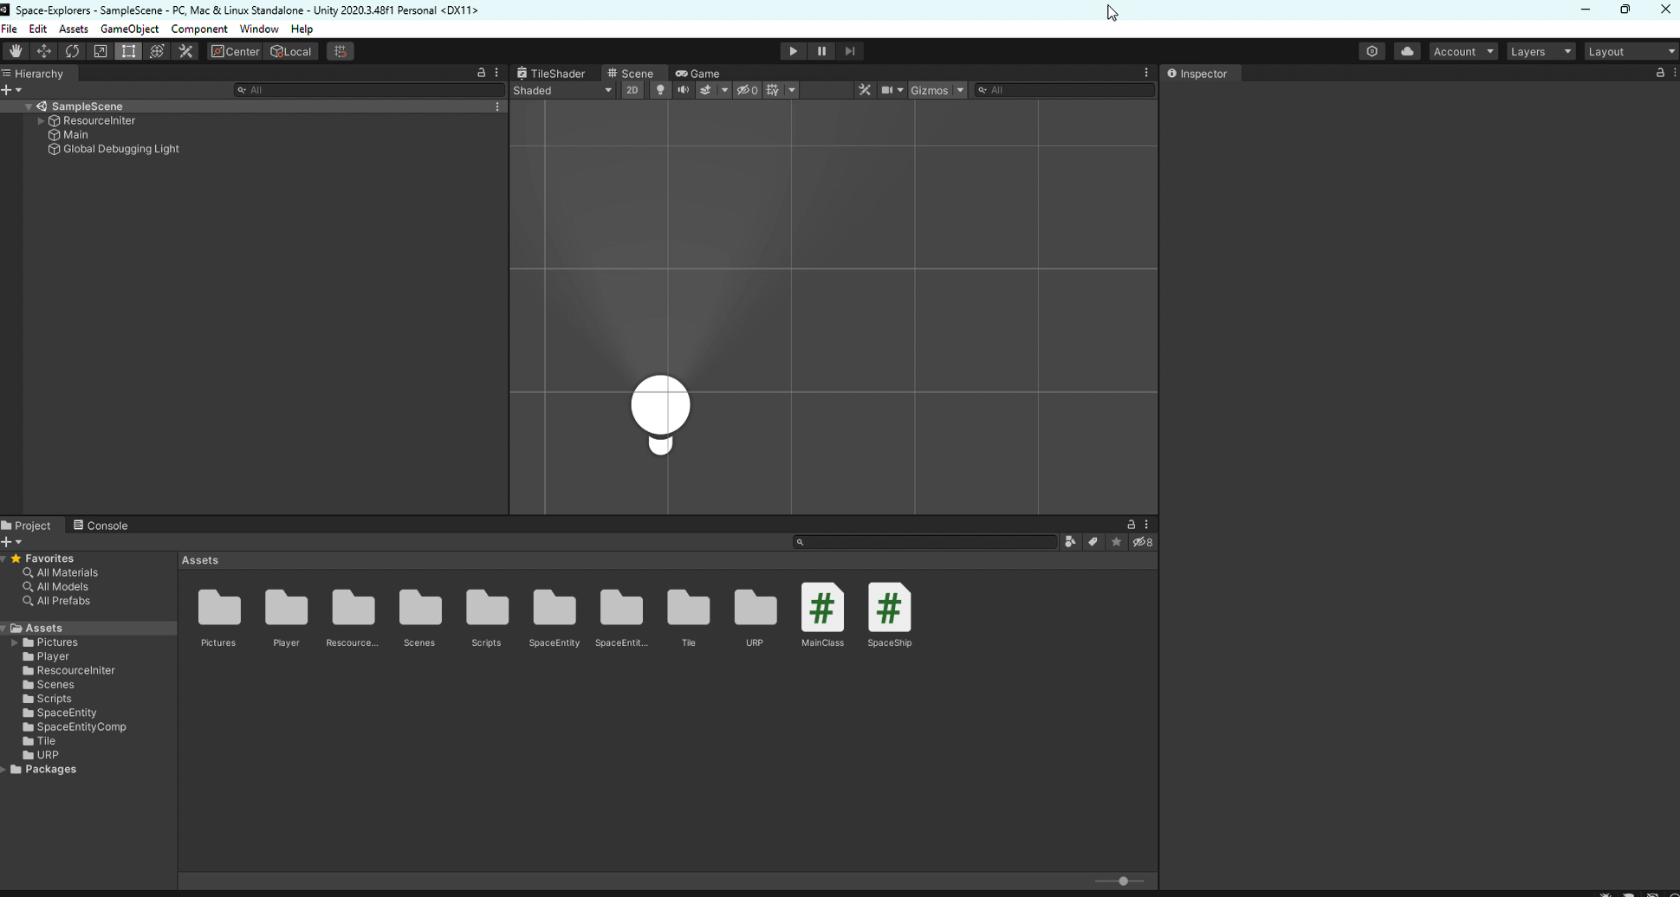Viewport: 1680px width, 897px height.
Task: Click the Play button
Action: click(793, 51)
